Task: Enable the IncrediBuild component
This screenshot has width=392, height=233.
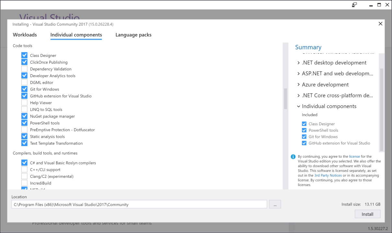Action: [24, 183]
